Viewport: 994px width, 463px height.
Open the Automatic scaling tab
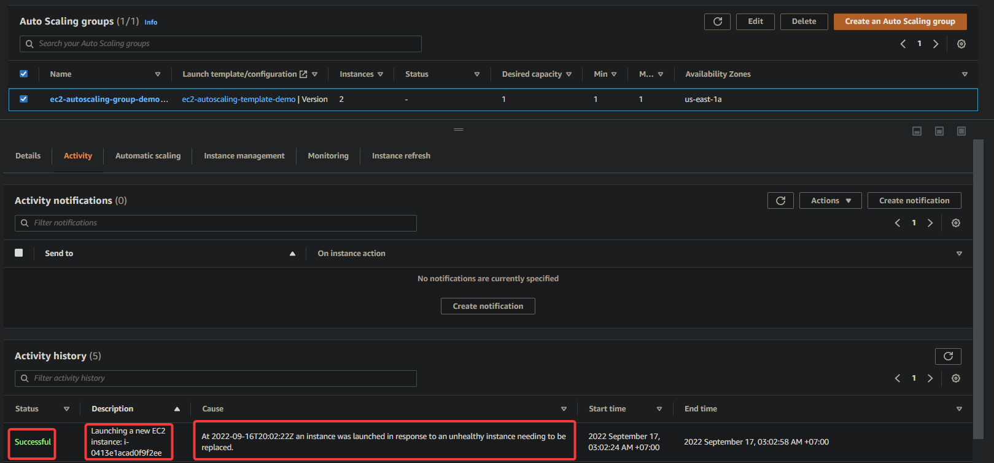pos(148,156)
